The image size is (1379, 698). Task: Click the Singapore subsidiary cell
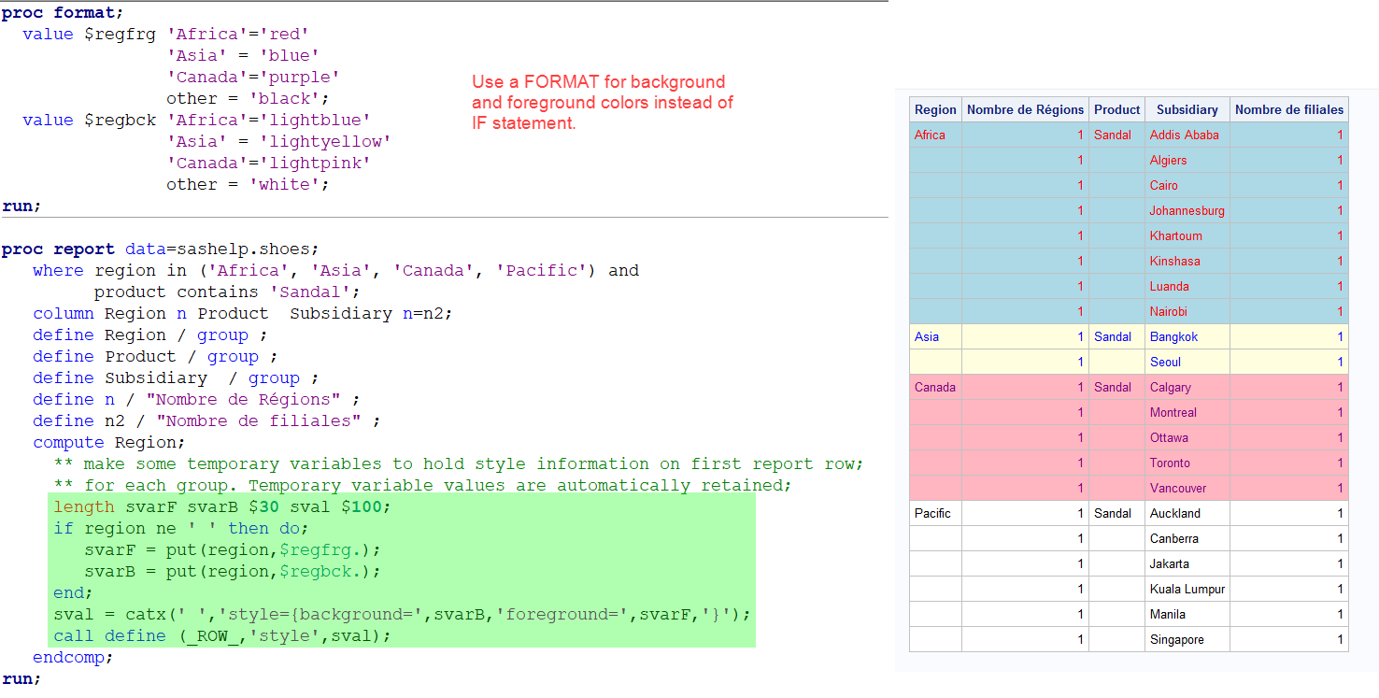pyautogui.click(x=1176, y=639)
